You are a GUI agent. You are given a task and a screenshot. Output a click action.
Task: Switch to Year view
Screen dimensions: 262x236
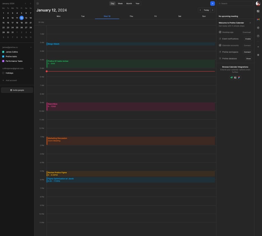coord(137,3)
